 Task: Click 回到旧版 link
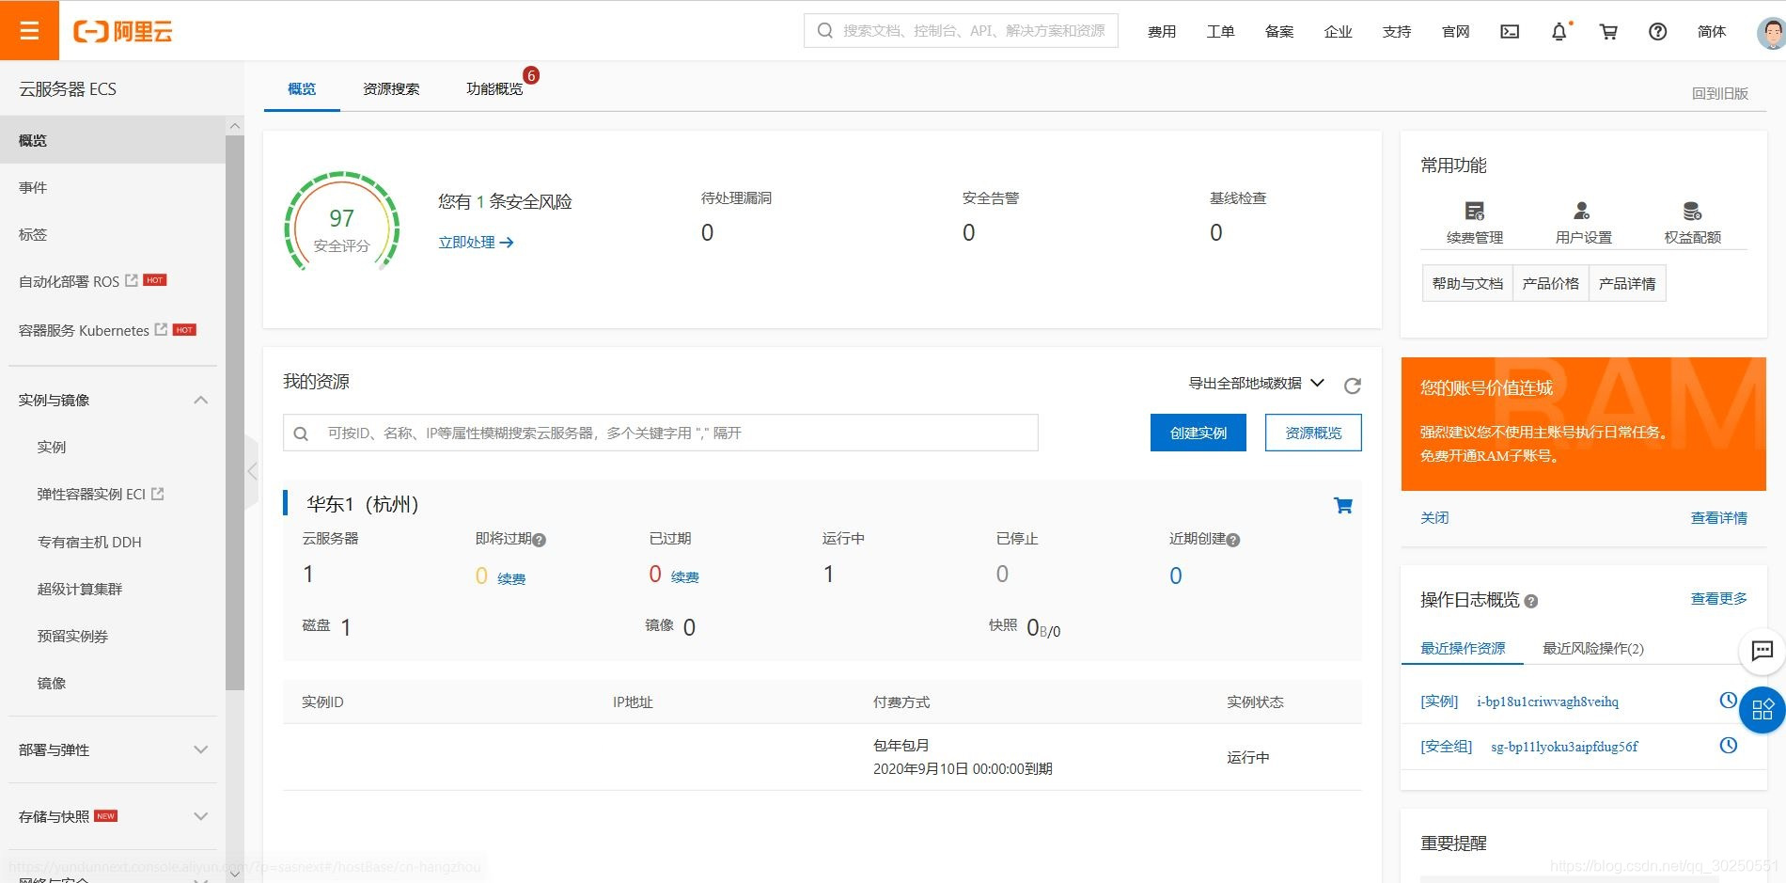(1719, 93)
